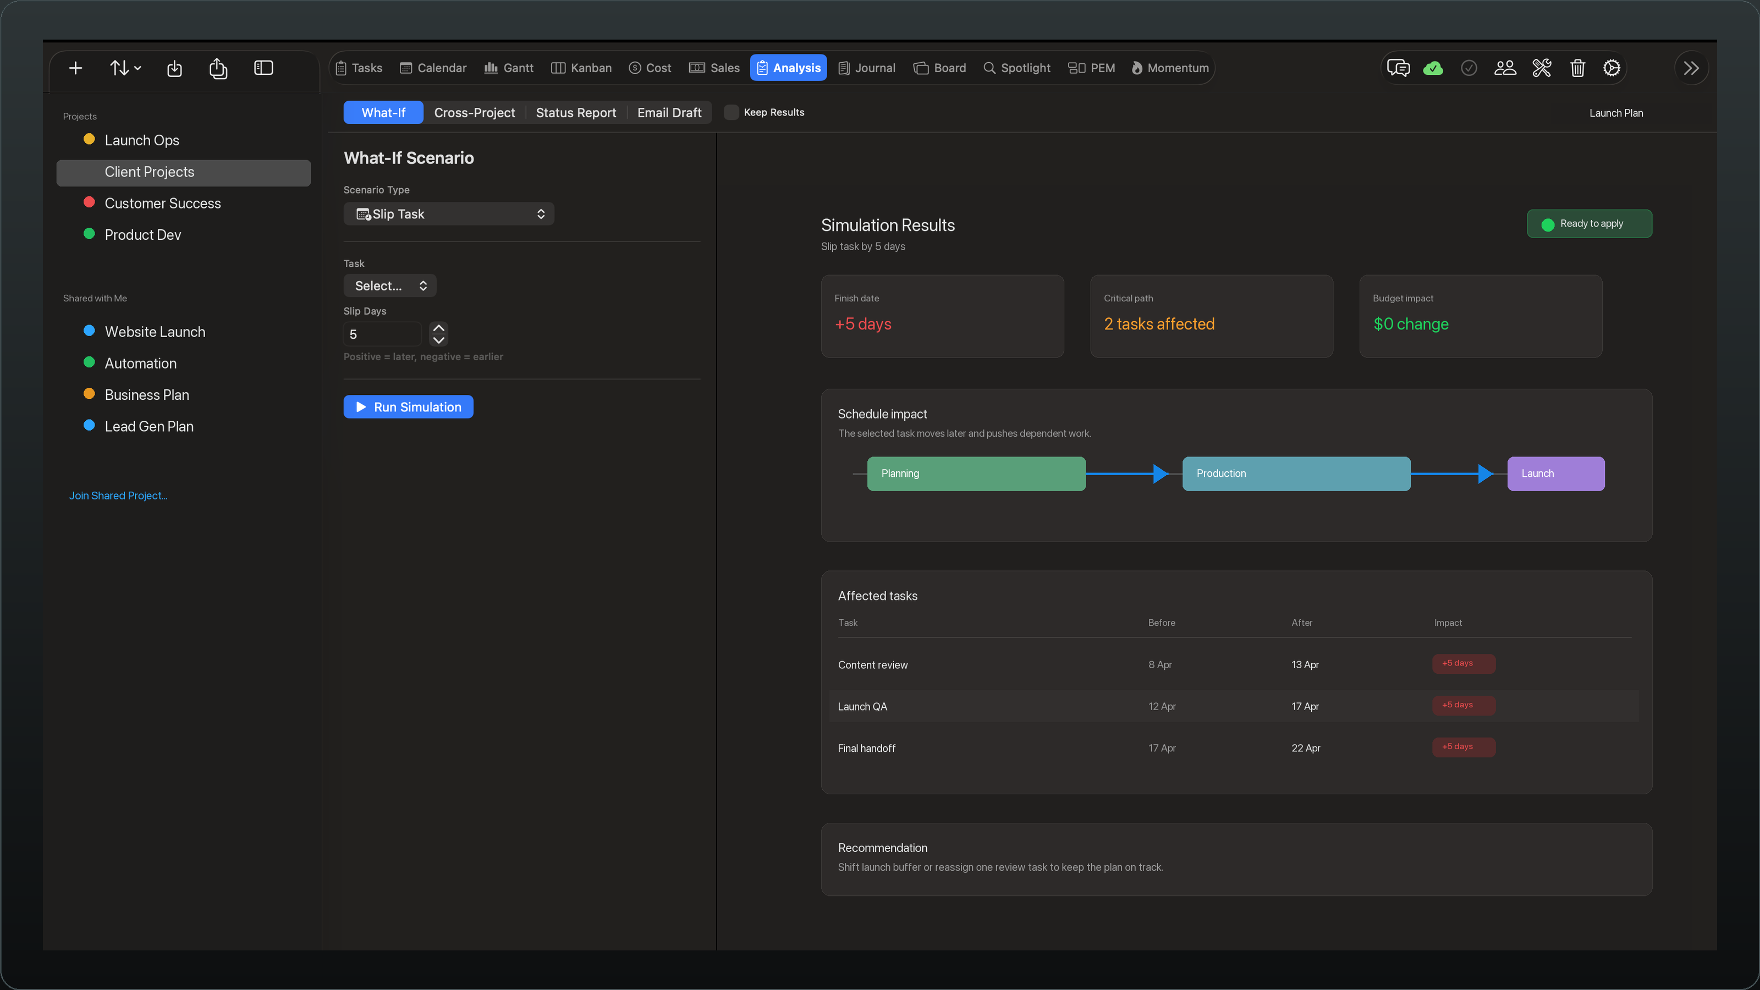1760x990 pixels.
Task: Click the Launch phase bar
Action: tap(1556, 474)
